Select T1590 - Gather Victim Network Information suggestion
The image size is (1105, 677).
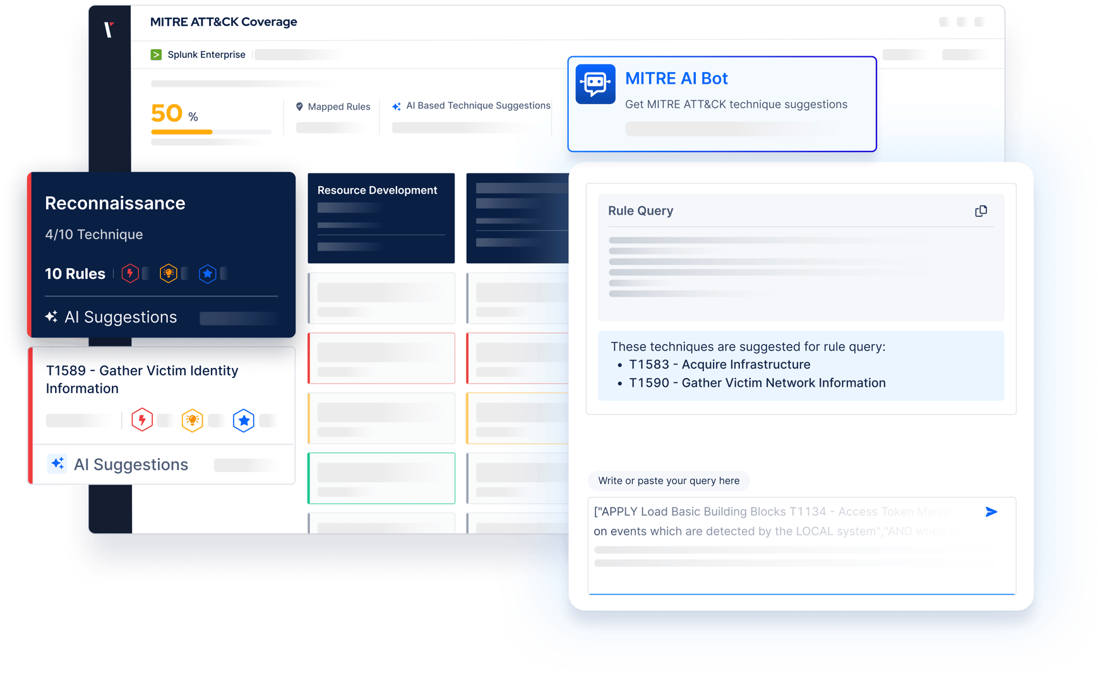pos(757,383)
